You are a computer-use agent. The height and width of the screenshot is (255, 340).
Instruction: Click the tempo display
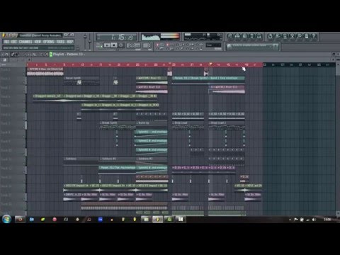click(134, 45)
